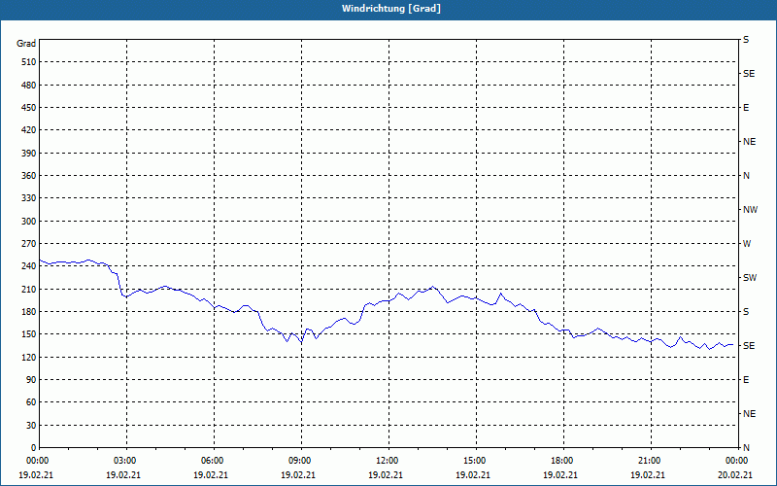Click the N compass label level with 360
The image size is (777, 486).
click(x=746, y=176)
